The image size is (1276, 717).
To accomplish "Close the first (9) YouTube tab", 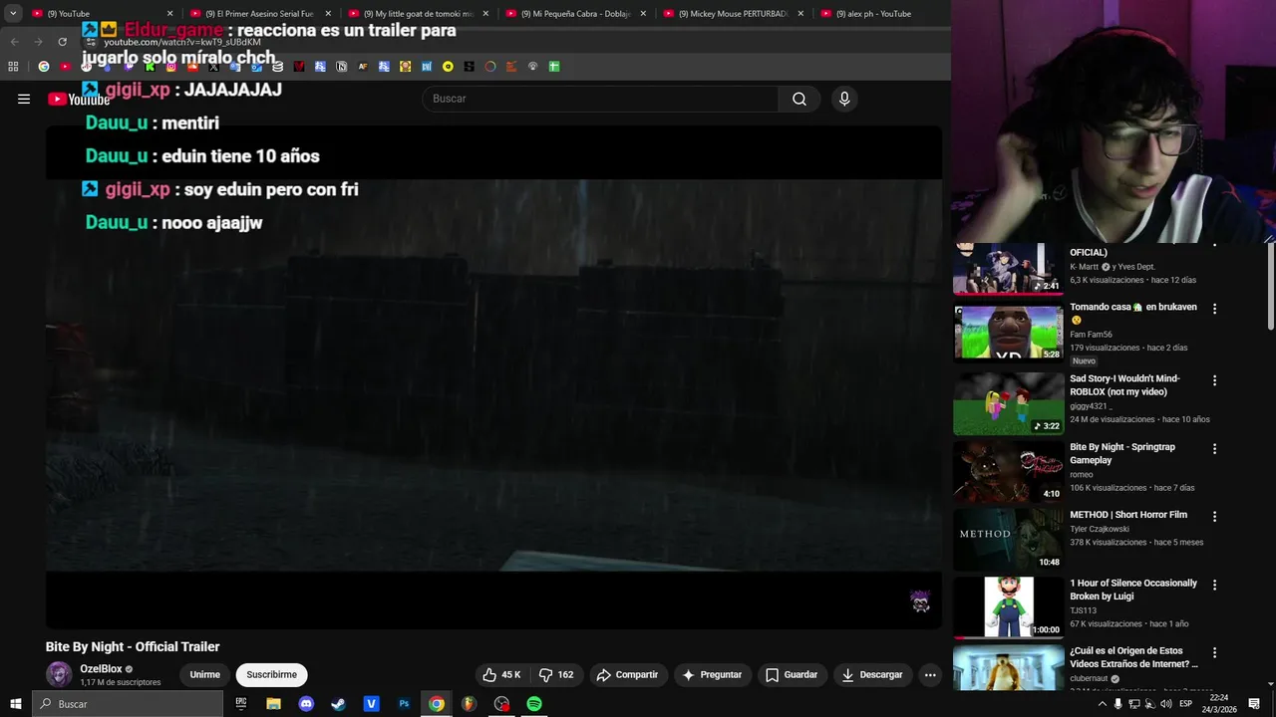I will [x=169, y=14].
